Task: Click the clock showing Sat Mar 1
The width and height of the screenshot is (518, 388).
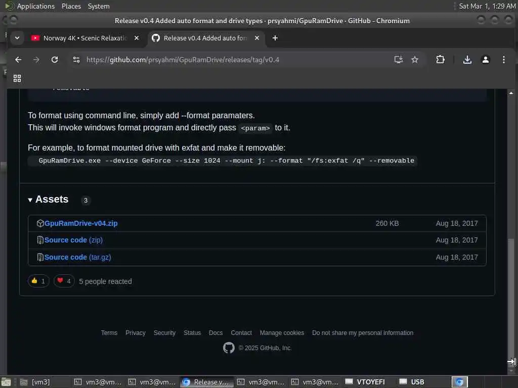Action: (487, 6)
